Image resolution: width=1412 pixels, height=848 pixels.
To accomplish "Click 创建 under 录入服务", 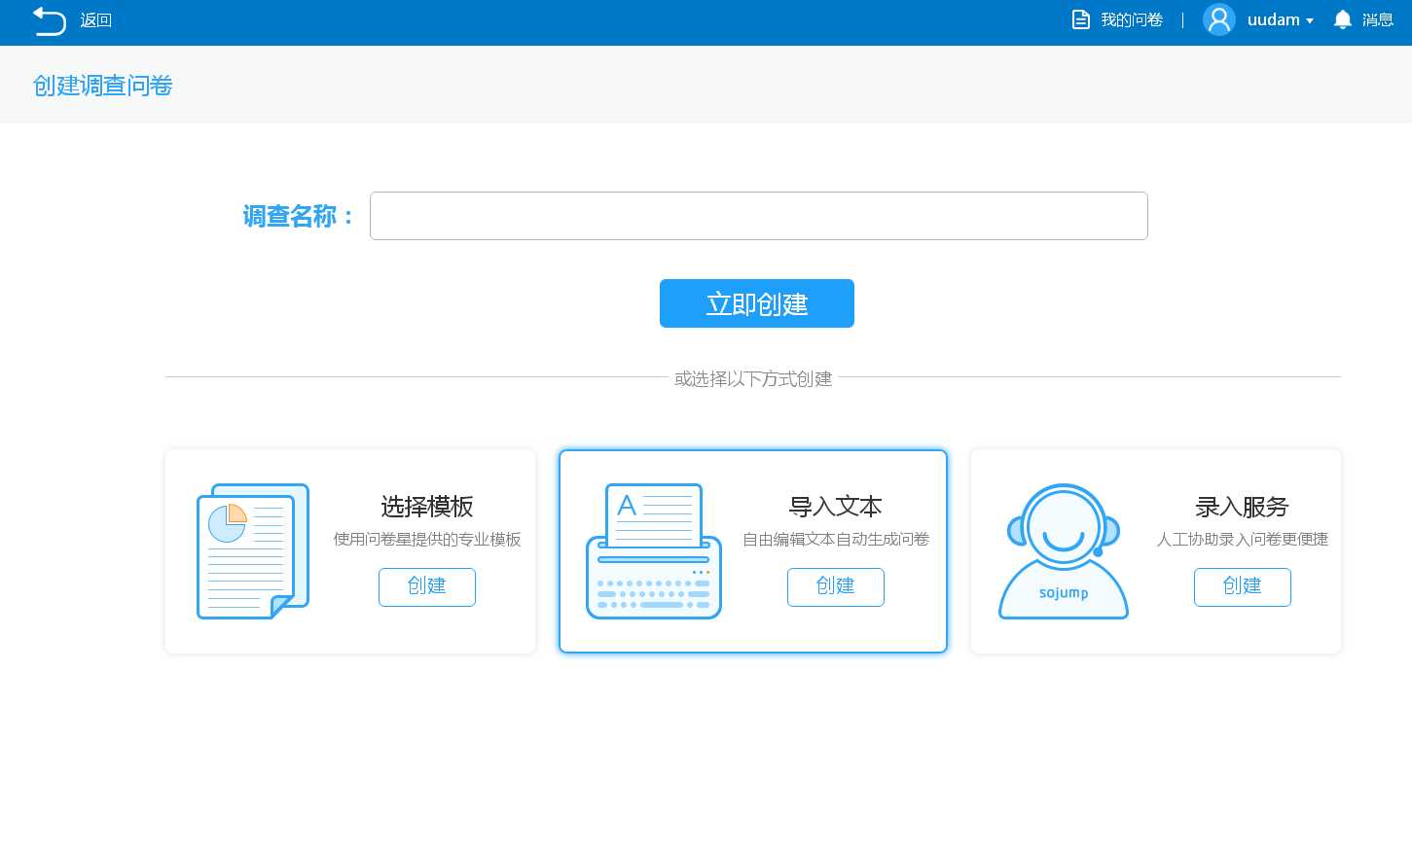I will [1243, 587].
